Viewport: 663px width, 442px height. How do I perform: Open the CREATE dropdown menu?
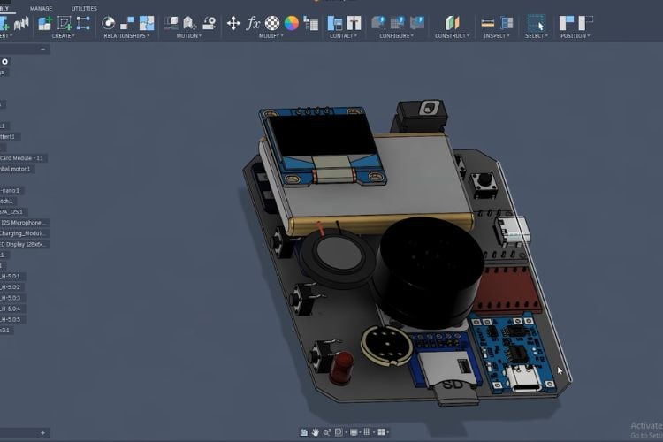click(x=63, y=36)
